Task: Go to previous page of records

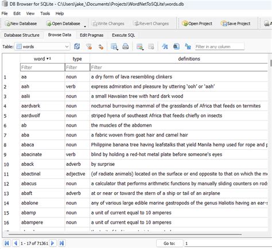Action: coord(15,243)
